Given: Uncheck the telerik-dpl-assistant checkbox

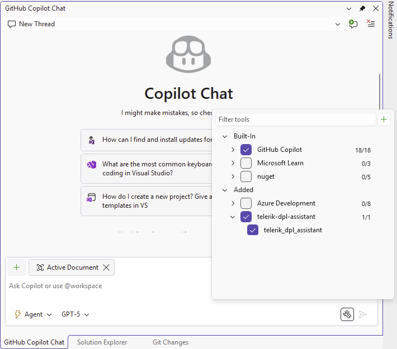Looking at the screenshot, I should (246, 217).
